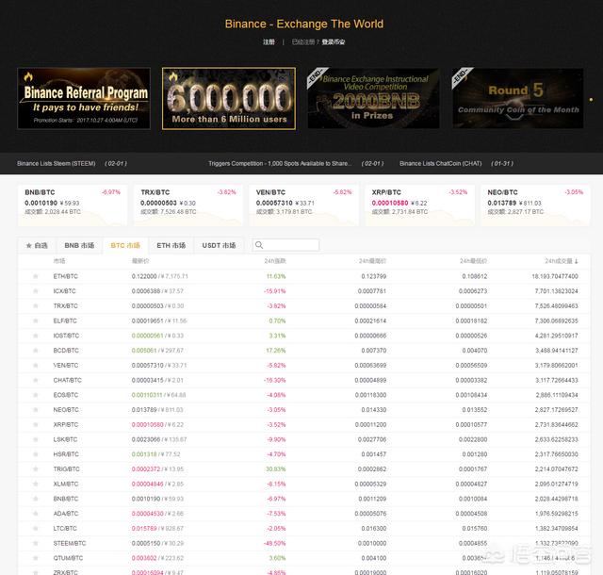This screenshot has width=603, height=575.
Task: Toggle favorite star for IOST/BTC row
Action: coord(36,336)
